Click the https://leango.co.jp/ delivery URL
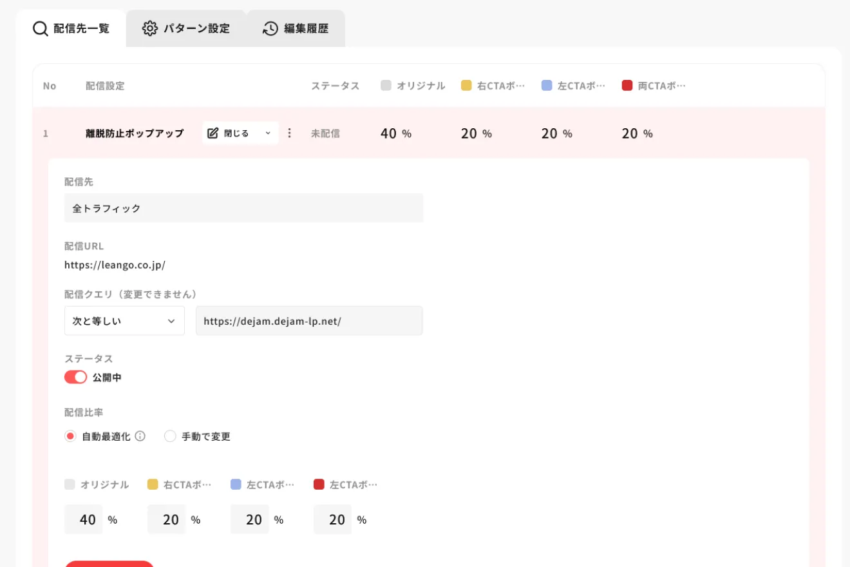 tap(115, 264)
